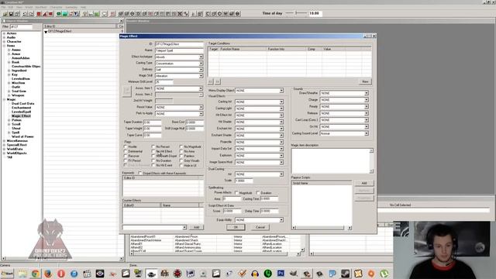Click the Name input field
Image resolution: width=496 pixels, height=279 pixels.
(x=179, y=50)
